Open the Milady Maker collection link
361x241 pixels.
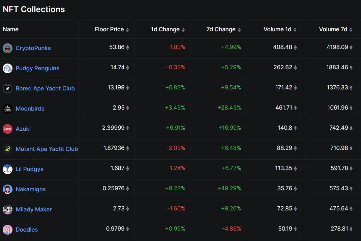point(33,209)
